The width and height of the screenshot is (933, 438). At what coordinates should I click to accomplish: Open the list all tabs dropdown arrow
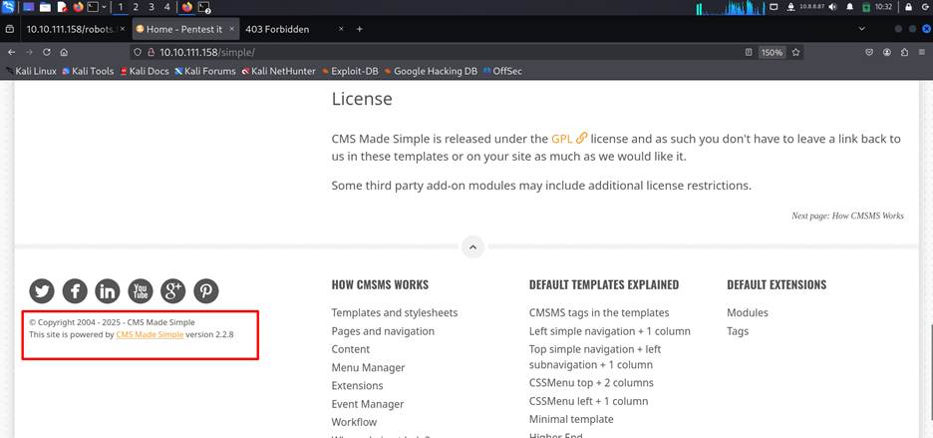coord(862,29)
